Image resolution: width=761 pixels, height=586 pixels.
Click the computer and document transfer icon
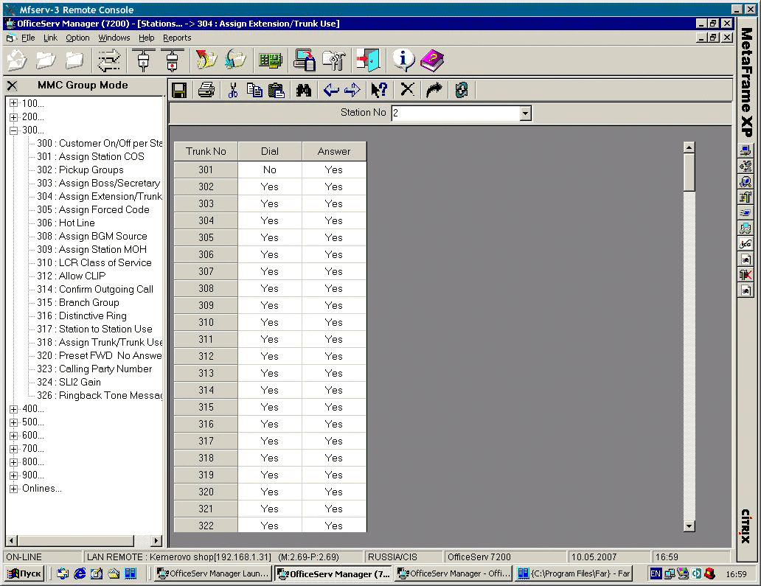coord(305,60)
